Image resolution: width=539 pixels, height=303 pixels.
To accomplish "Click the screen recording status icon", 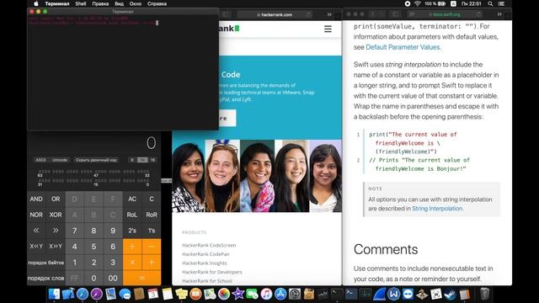I will (x=408, y=3).
